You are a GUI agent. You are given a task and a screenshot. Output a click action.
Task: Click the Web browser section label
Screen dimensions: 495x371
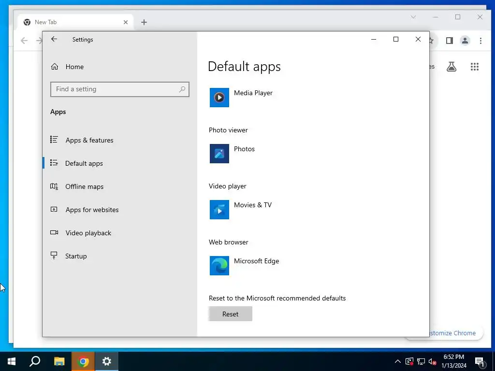pos(229,243)
